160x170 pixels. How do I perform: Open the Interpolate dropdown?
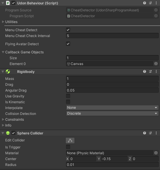coord(112,107)
